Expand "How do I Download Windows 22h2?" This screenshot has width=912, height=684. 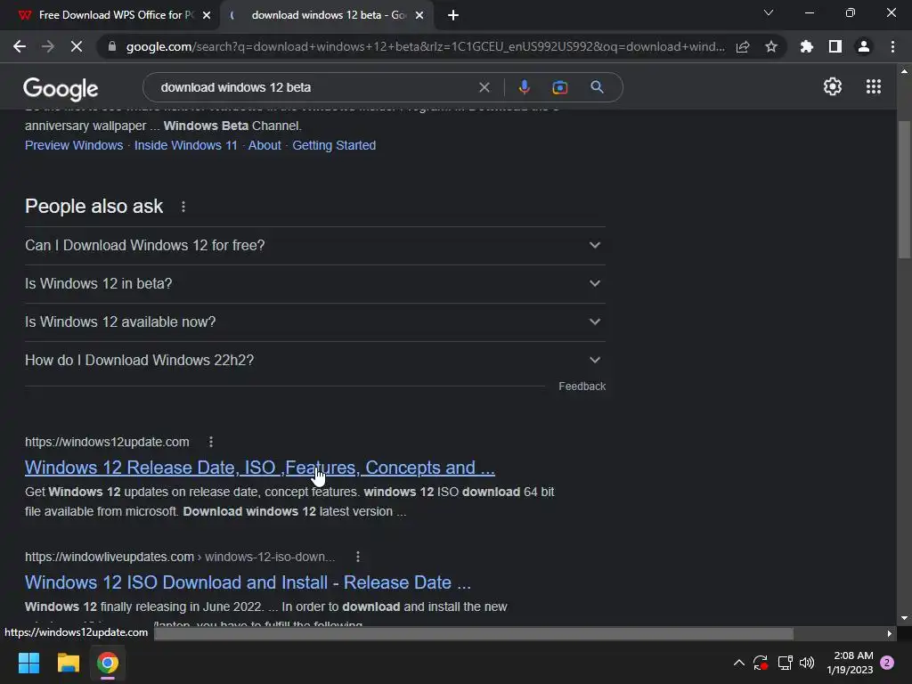[314, 361]
